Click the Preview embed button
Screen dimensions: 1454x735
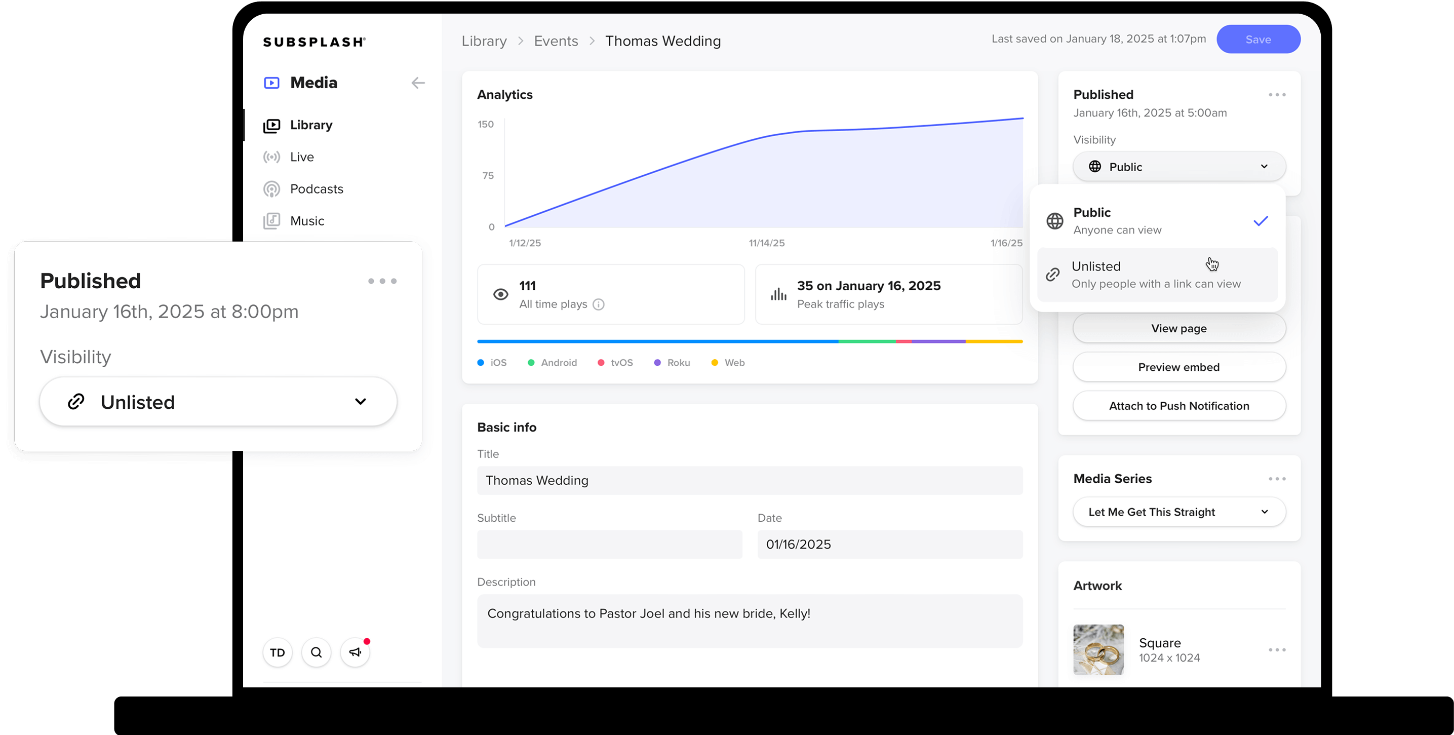point(1179,367)
